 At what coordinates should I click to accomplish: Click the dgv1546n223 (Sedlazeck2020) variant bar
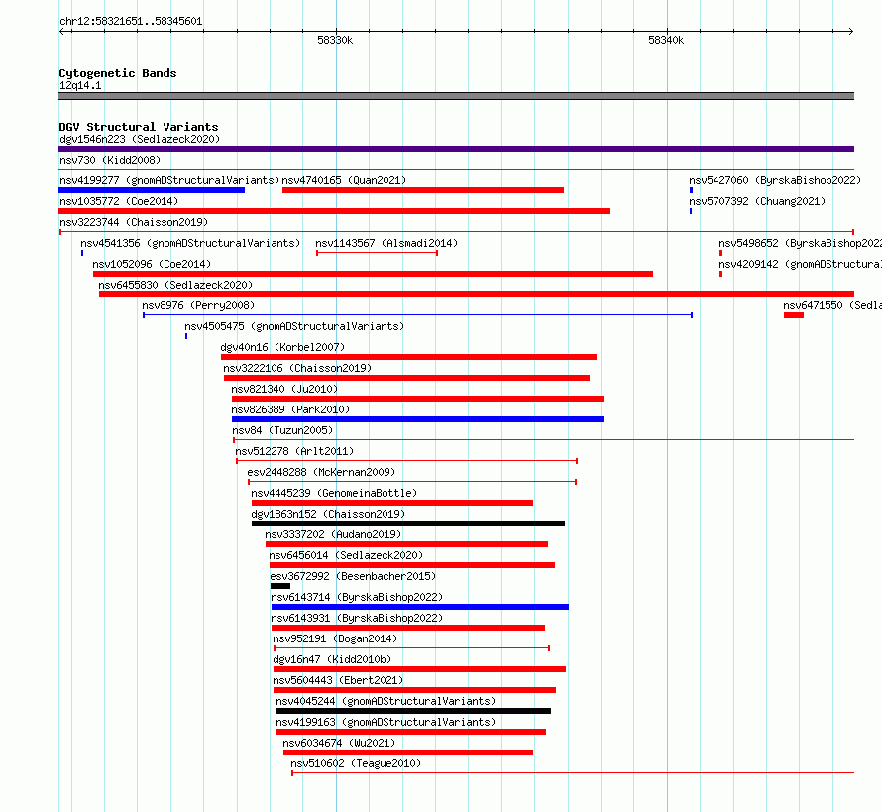pos(456,149)
